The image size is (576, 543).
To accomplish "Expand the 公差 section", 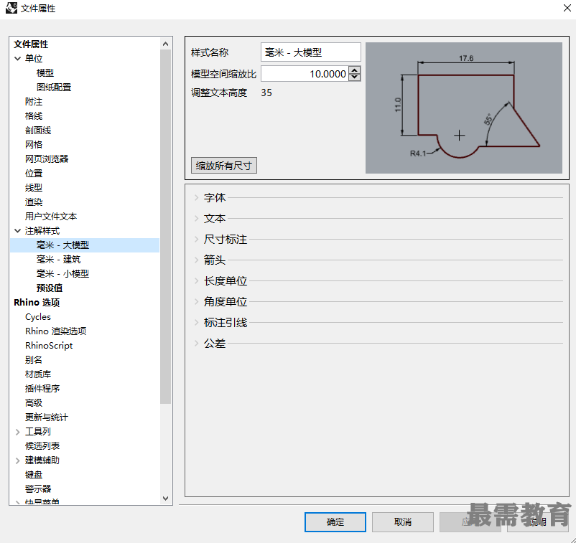I will pos(197,344).
